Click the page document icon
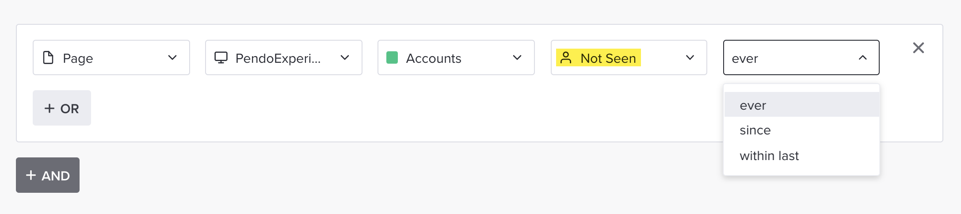 (x=48, y=58)
